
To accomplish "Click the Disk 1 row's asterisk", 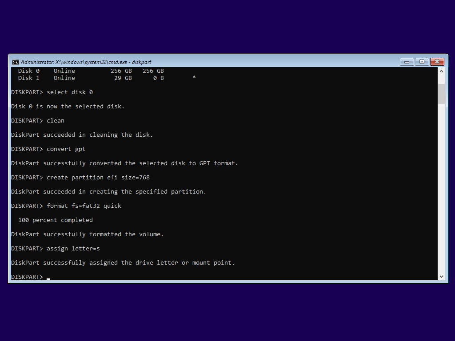I will coord(194,77).
